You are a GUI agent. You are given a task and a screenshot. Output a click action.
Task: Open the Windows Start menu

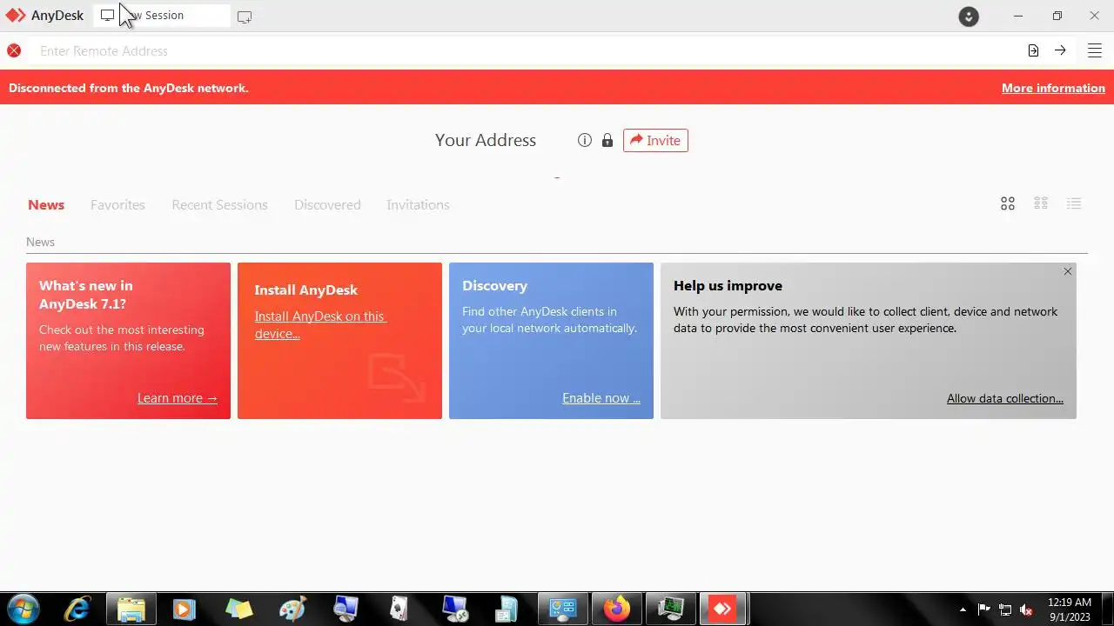pyautogui.click(x=23, y=609)
